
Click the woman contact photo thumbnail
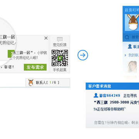click(x=132, y=67)
